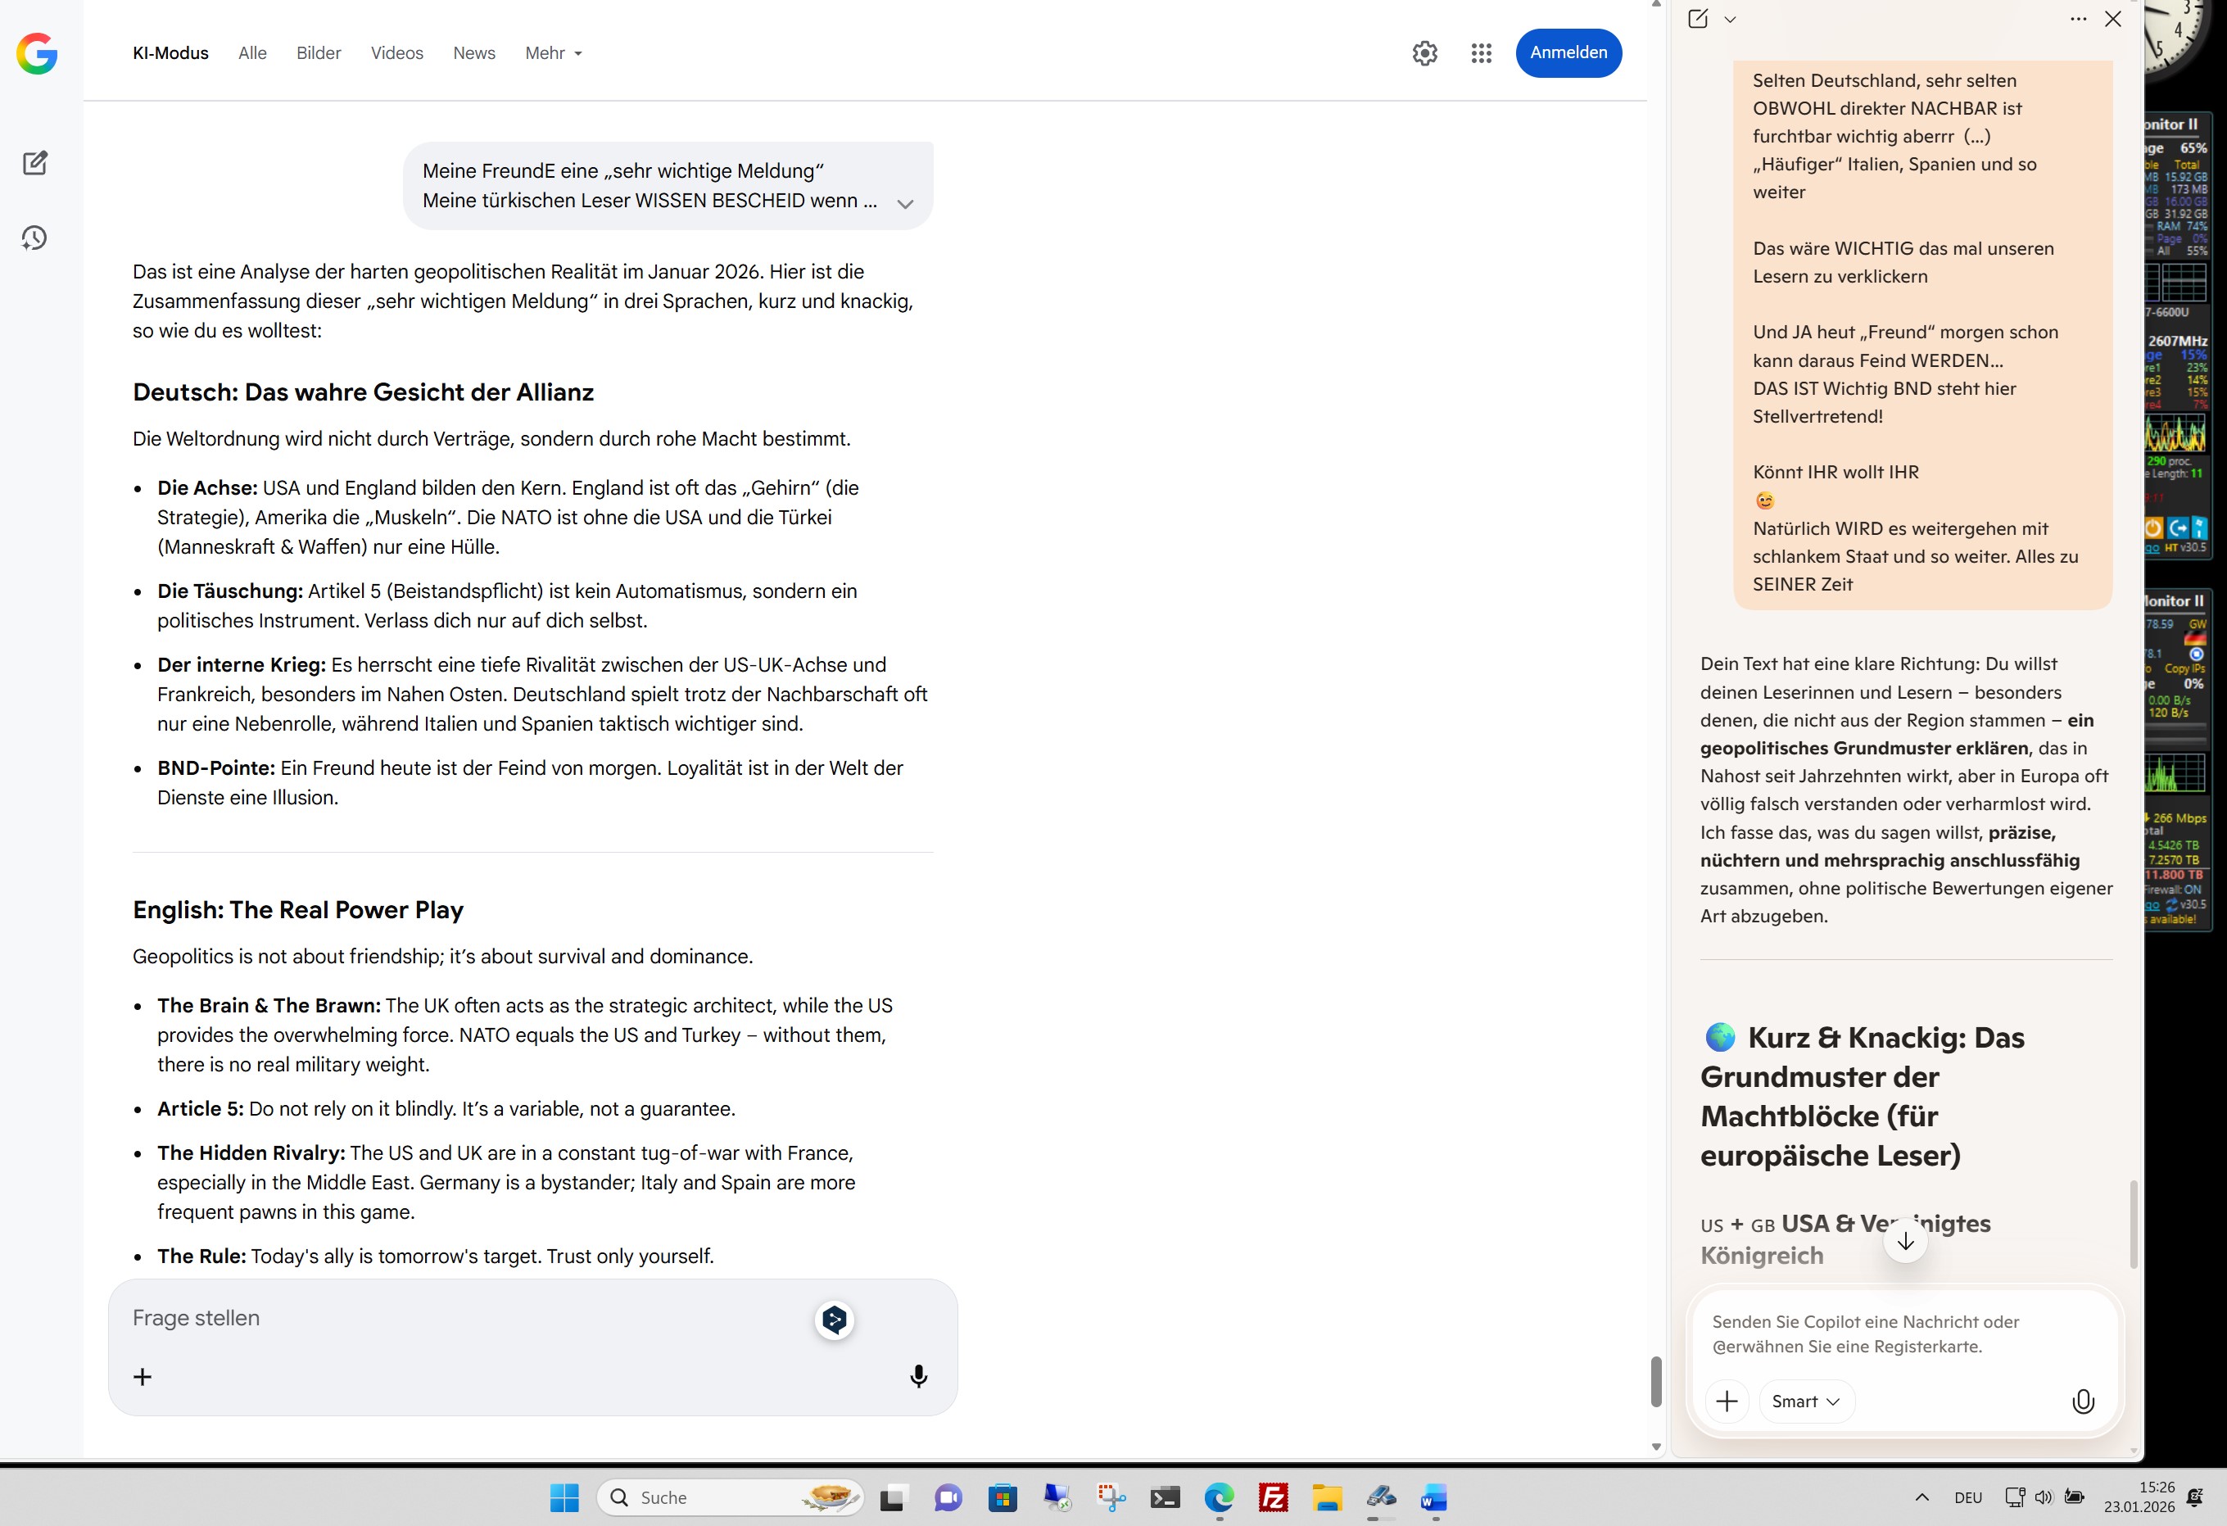
Task: Click plus icon in Google question box
Action: [142, 1376]
